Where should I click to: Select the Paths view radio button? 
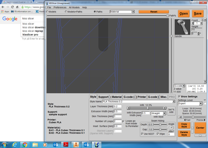coord(95,12)
